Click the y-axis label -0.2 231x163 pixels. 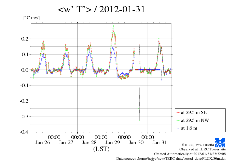tap(24, 101)
